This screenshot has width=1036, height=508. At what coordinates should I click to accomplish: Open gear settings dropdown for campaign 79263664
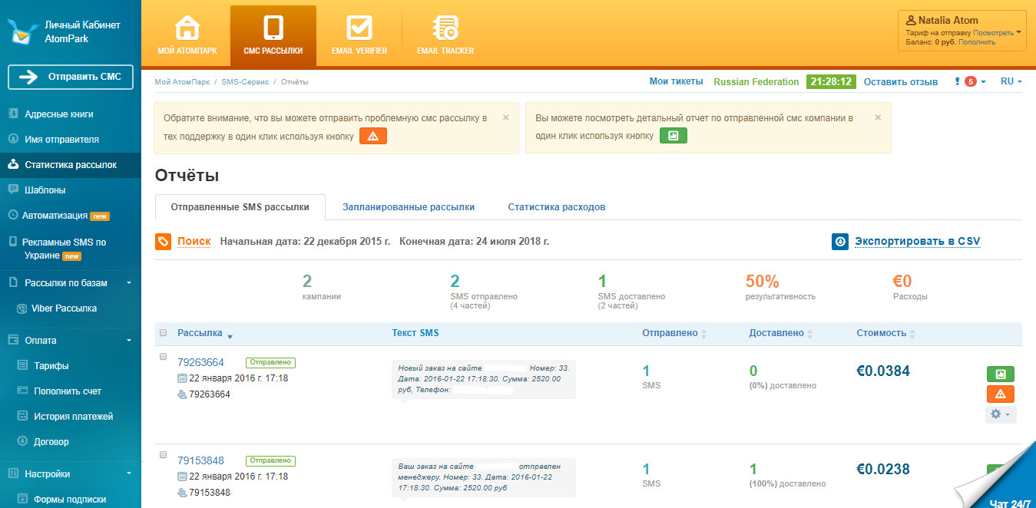[x=1001, y=414]
